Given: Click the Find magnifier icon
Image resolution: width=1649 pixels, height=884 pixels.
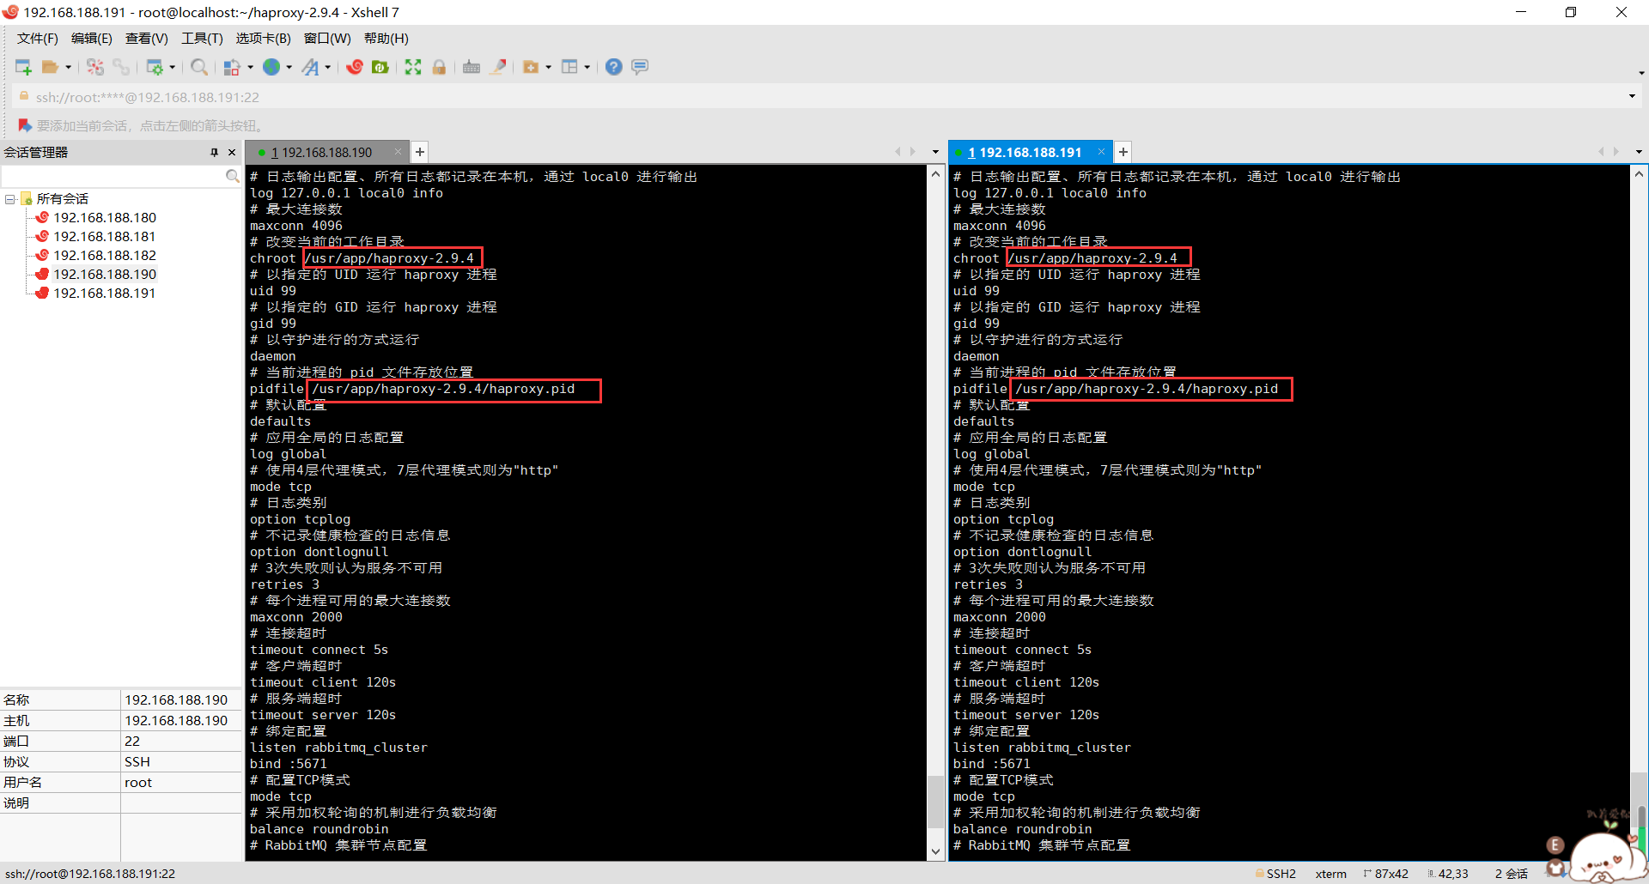Looking at the screenshot, I should click(199, 67).
